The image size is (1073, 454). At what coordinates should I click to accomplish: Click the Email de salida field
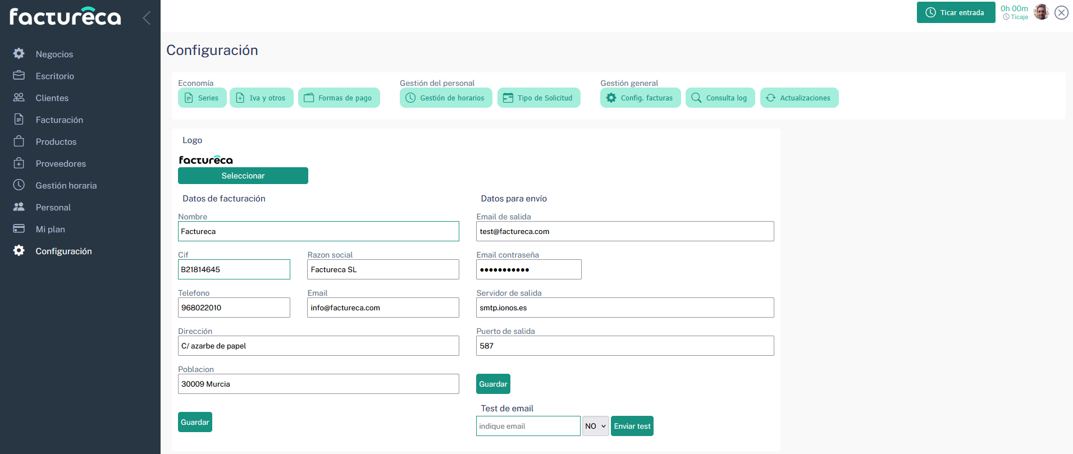[x=625, y=231]
